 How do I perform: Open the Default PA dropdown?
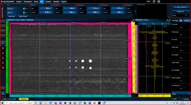pos(181,12)
